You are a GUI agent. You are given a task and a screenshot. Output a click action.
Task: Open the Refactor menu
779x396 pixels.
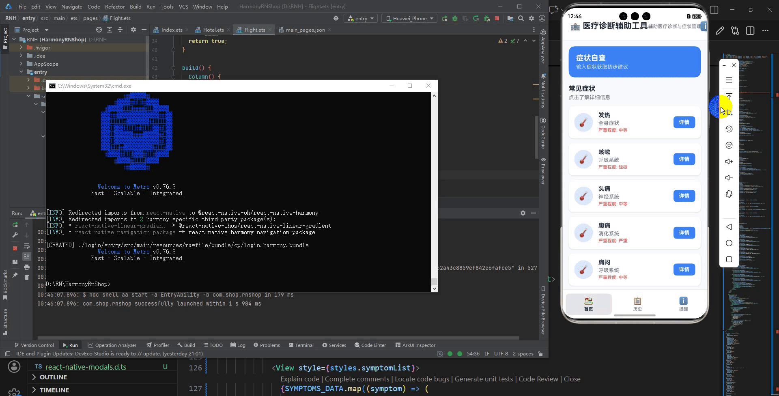point(115,6)
